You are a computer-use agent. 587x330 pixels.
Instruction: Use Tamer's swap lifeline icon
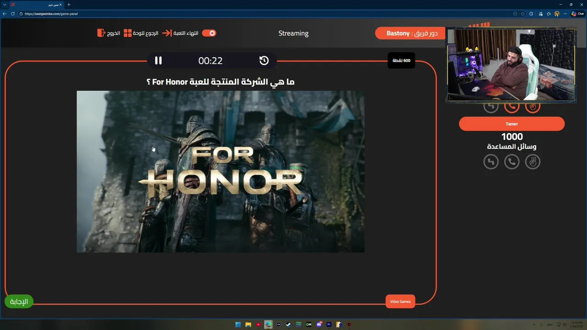[x=491, y=161]
